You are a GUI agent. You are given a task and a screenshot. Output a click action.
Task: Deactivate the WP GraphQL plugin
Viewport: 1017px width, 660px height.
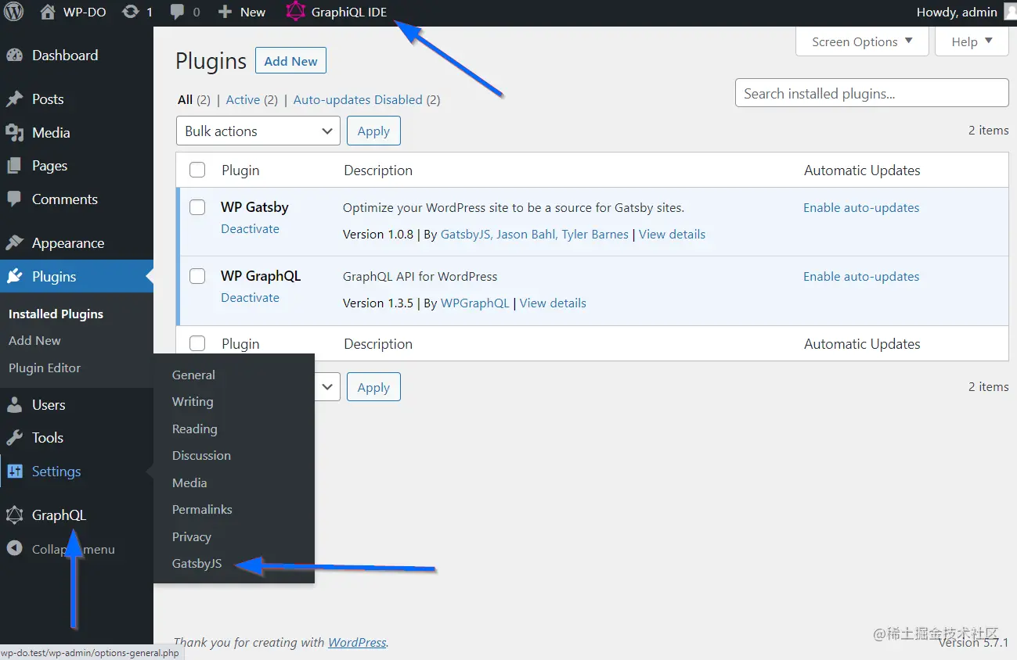(250, 297)
